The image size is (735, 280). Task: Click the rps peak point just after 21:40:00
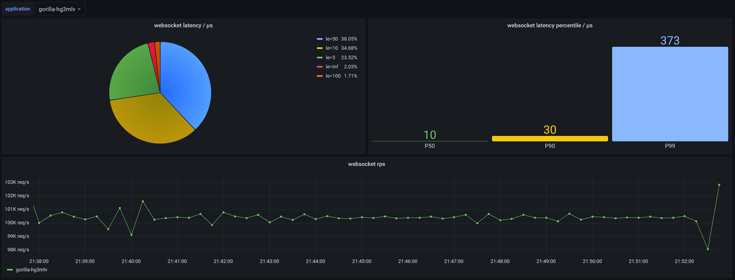pos(143,201)
